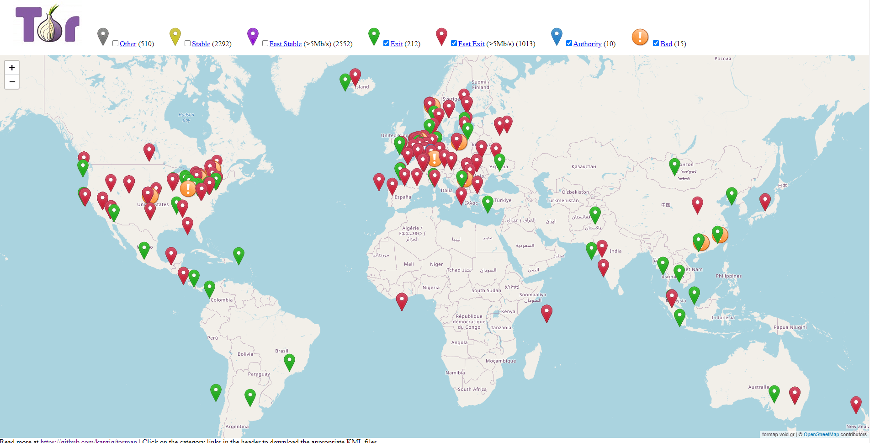Click the green marker in southern Australia
Image resolution: width=870 pixels, height=443 pixels.
pos(774,392)
